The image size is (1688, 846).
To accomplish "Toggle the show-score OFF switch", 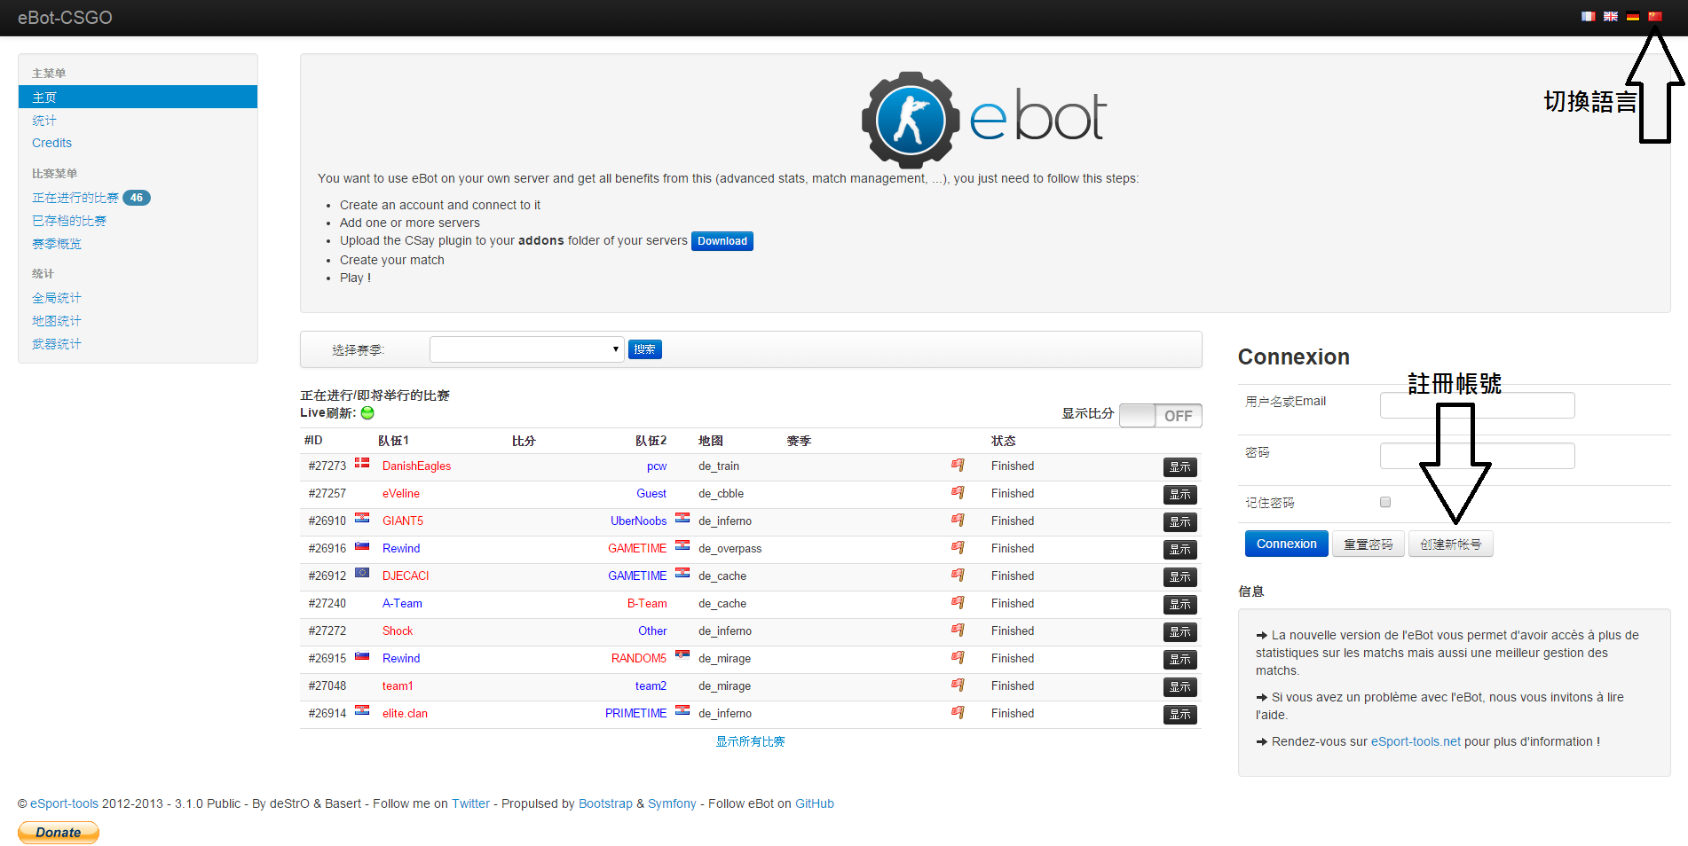I will (x=1161, y=416).
